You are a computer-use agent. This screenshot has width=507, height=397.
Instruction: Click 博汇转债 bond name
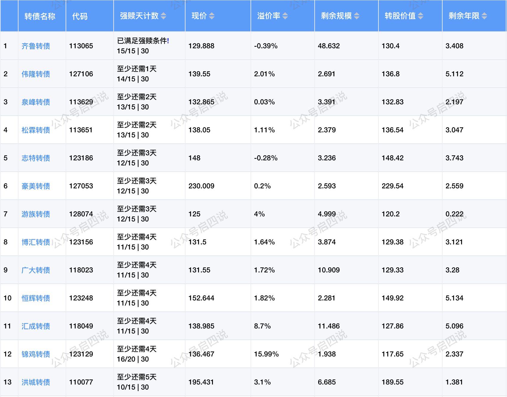point(36,242)
